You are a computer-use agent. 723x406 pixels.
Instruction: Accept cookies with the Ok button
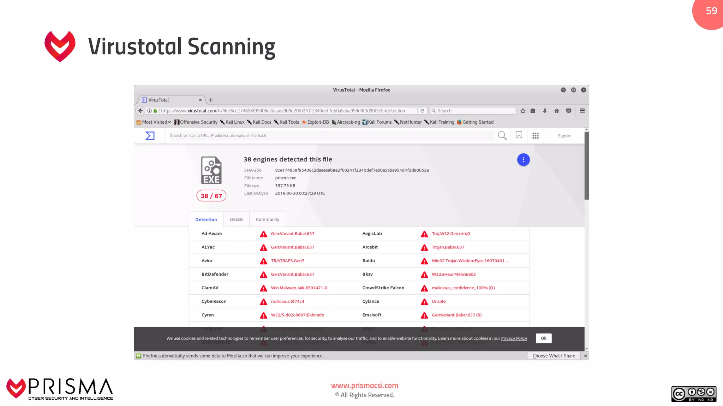[x=544, y=338]
